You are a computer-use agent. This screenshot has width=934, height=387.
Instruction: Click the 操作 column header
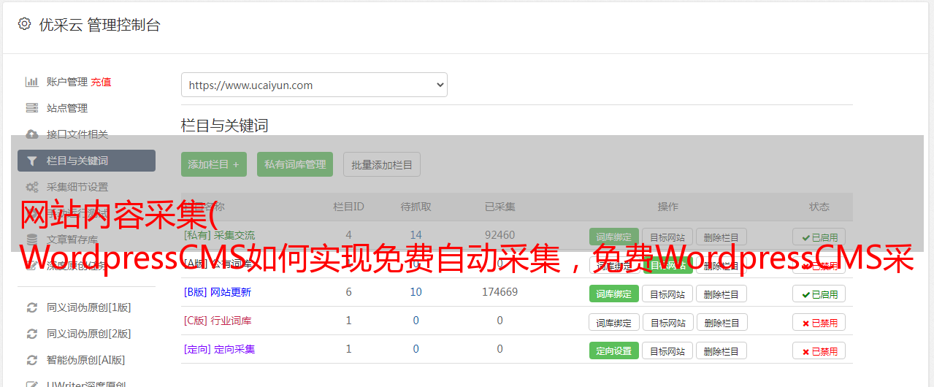[x=667, y=207]
